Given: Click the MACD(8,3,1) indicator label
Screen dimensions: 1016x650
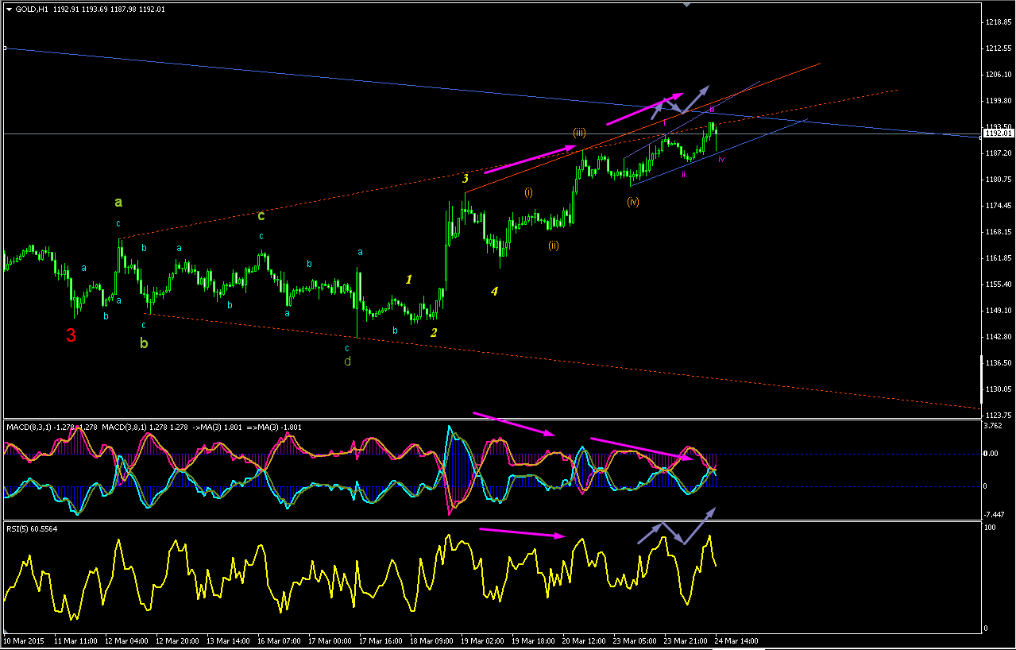Looking at the screenshot, I should (x=28, y=428).
